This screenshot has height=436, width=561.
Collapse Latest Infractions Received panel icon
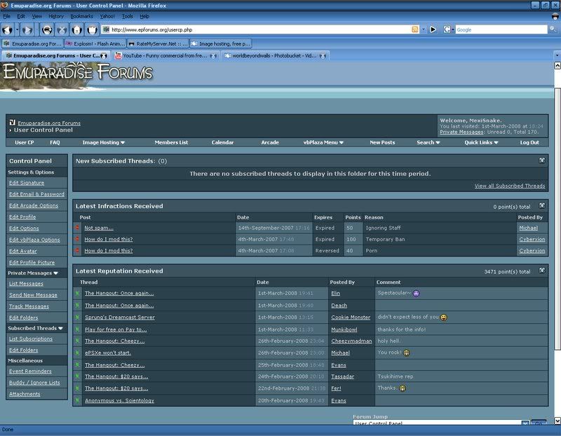(542, 205)
